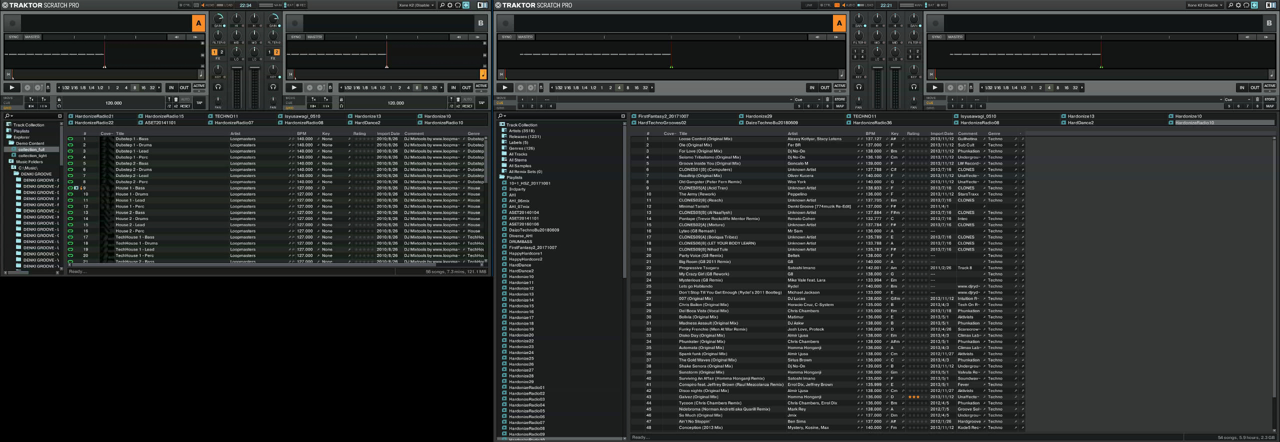Click MAP button on right window deck B

pos(1270,106)
